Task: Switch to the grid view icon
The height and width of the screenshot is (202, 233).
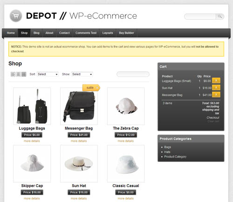Action: point(24,74)
